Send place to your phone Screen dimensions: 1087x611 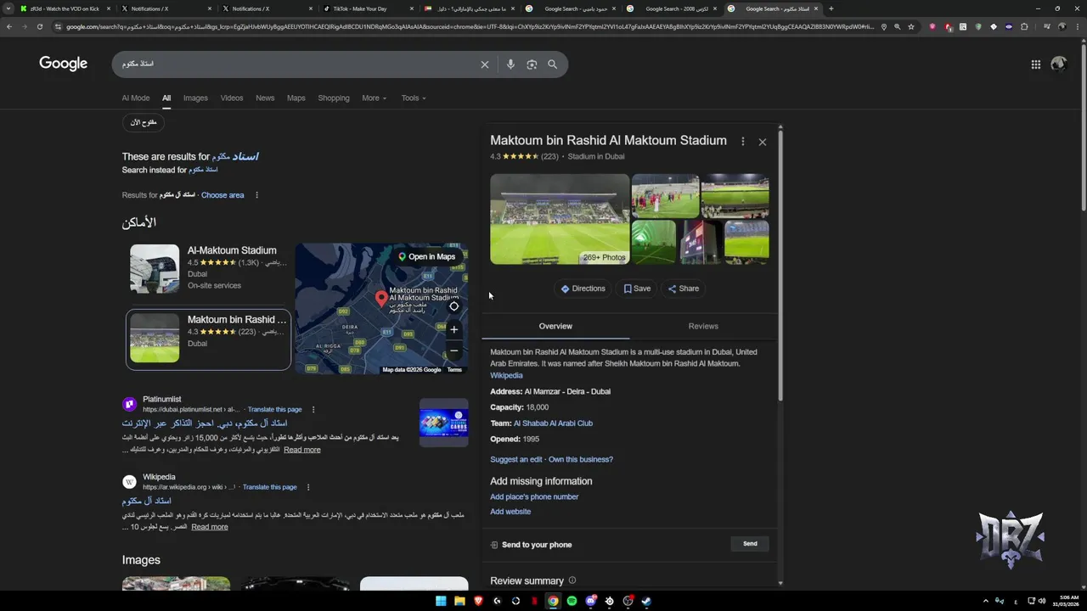[x=750, y=544]
